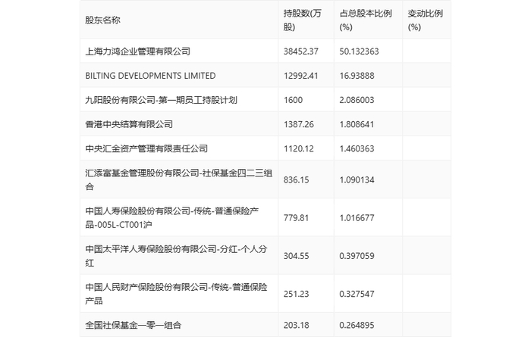
Task: Select shareholder 中央汇金资产管理有限责任公司
Action: (x=146, y=148)
